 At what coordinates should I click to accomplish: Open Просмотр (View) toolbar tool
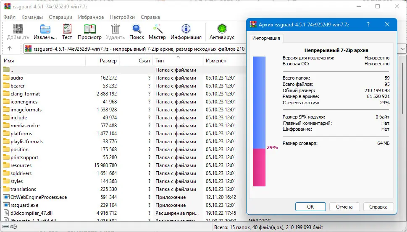tap(89, 29)
